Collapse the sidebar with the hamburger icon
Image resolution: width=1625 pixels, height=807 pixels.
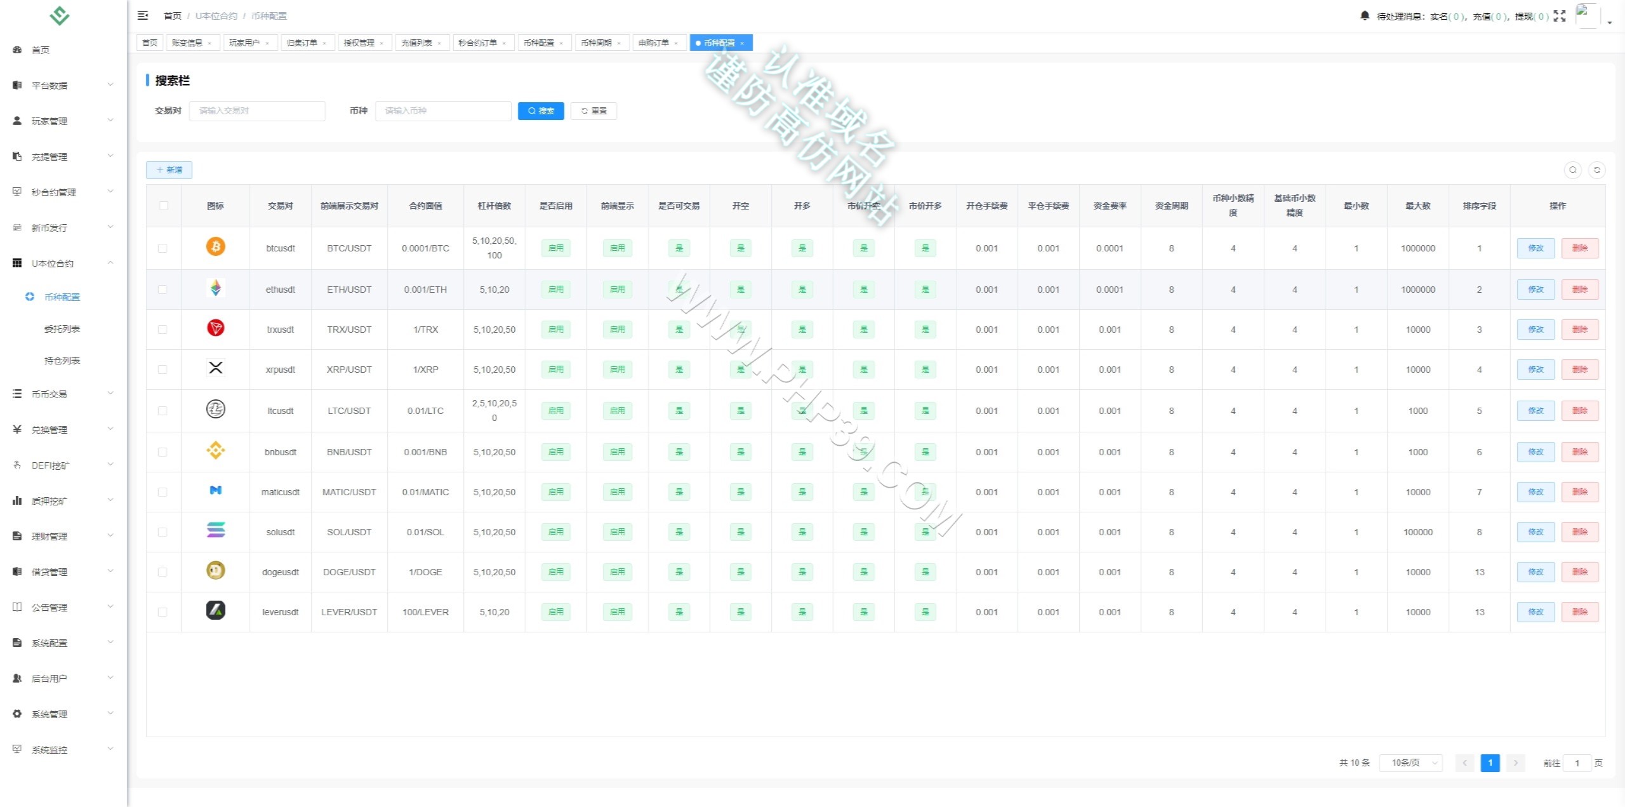[x=143, y=15]
